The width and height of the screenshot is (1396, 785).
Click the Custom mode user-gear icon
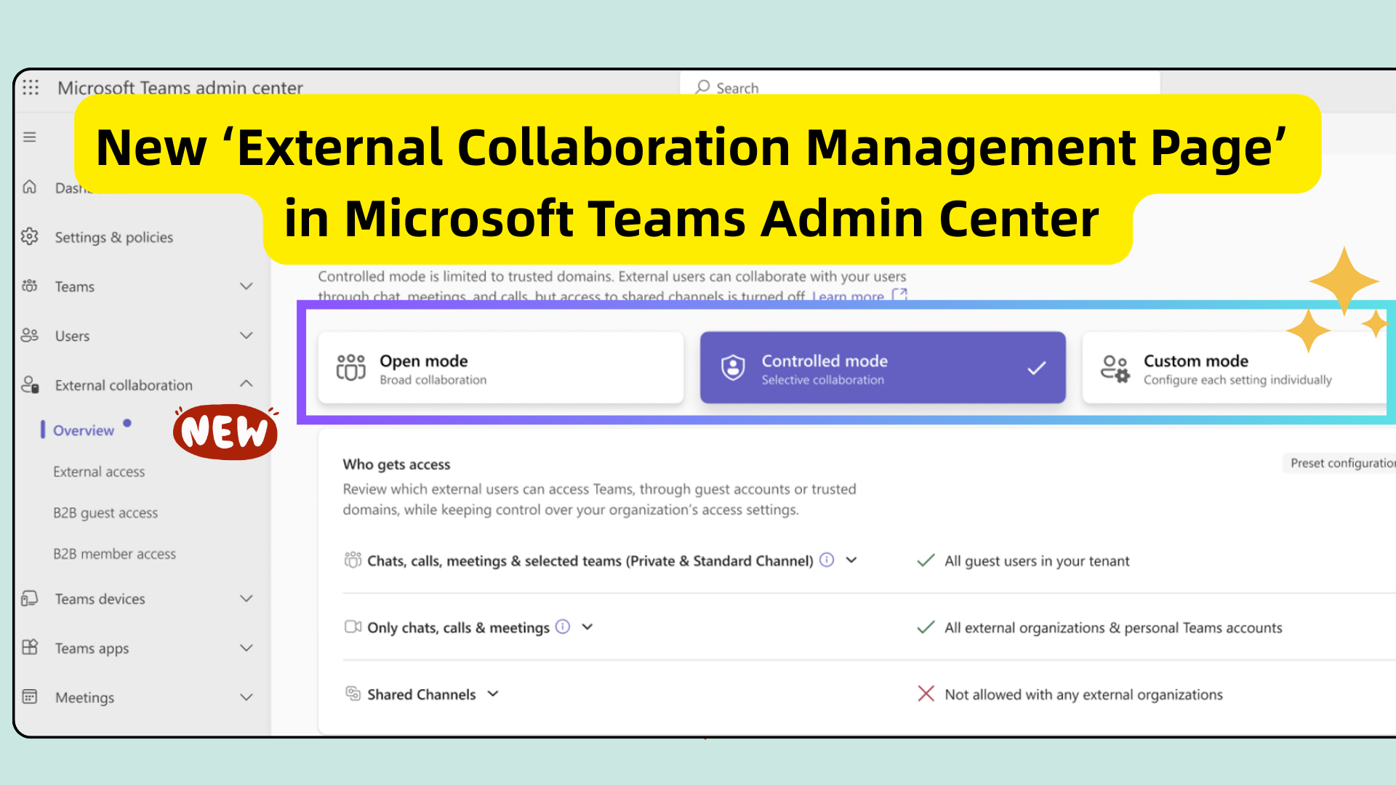1115,369
